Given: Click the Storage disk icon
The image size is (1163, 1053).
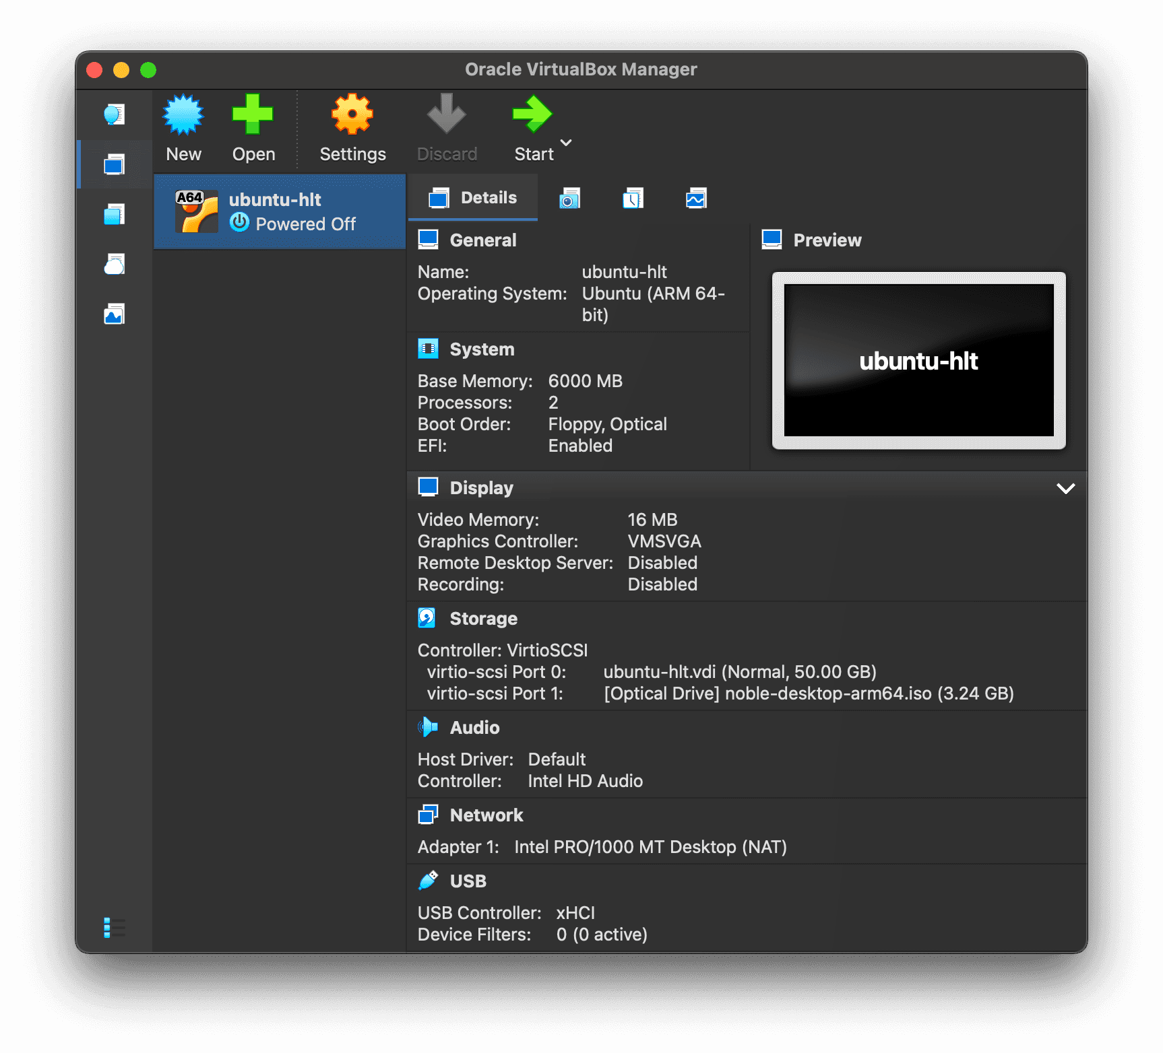Looking at the screenshot, I should (427, 618).
